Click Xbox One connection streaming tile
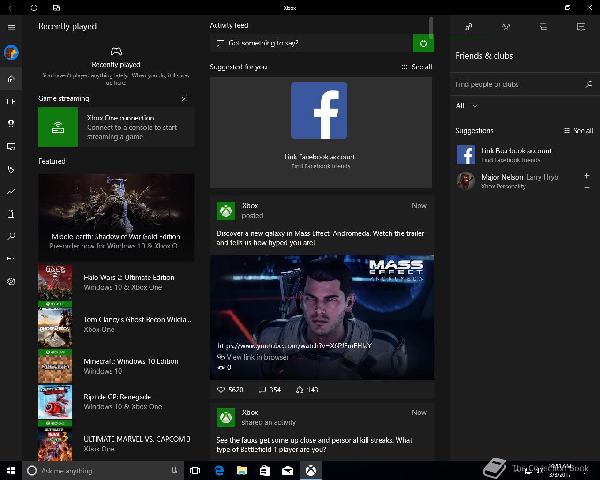600x480 pixels. click(x=116, y=127)
